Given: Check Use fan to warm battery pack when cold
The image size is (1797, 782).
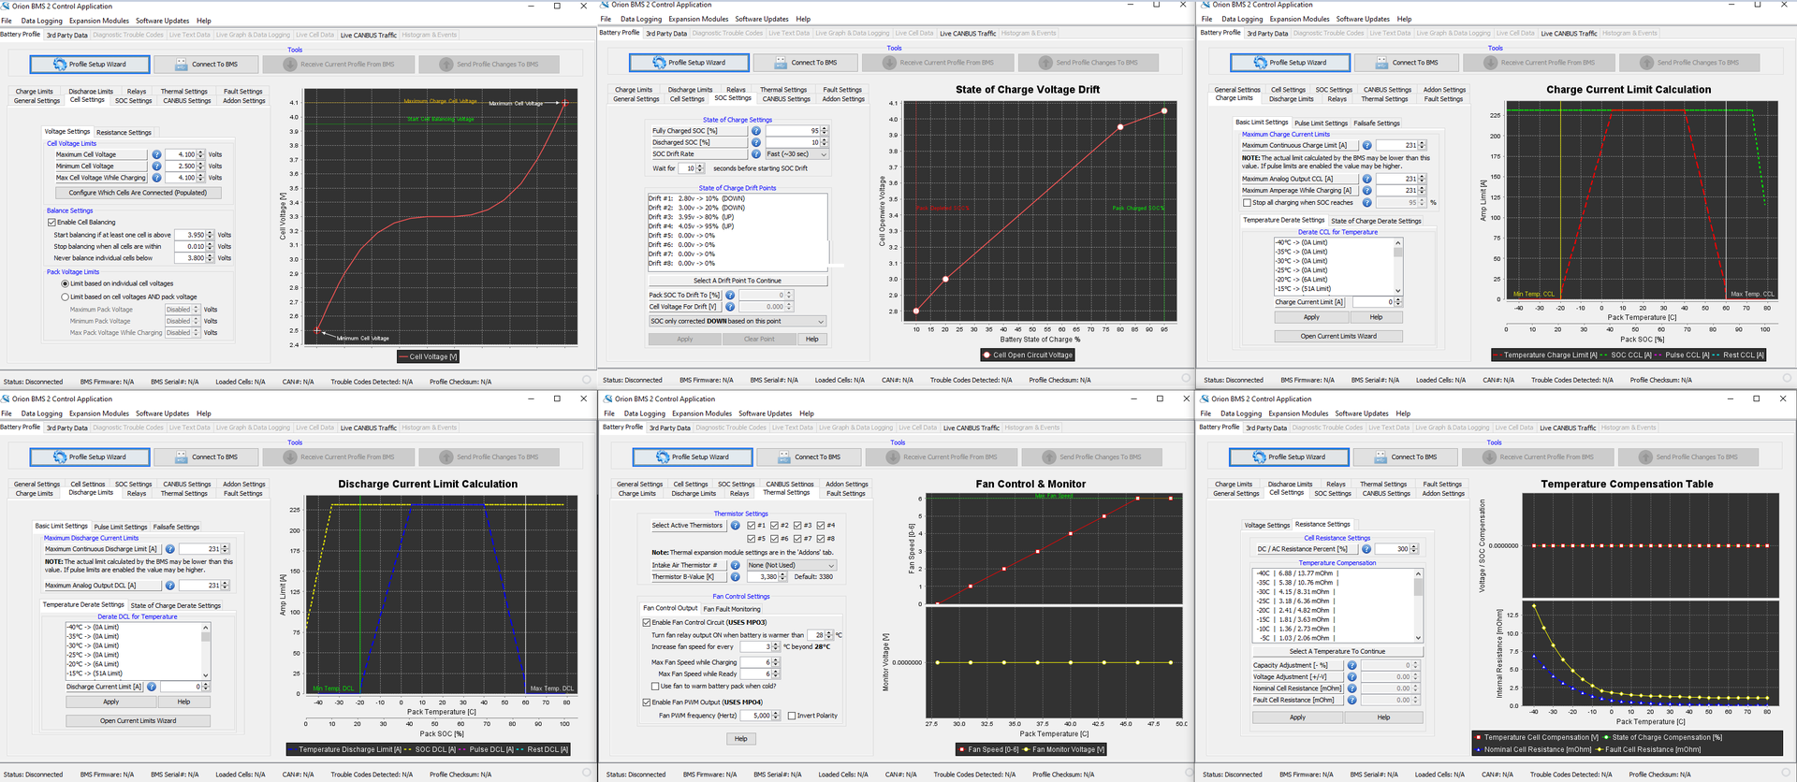Looking at the screenshot, I should tap(655, 686).
